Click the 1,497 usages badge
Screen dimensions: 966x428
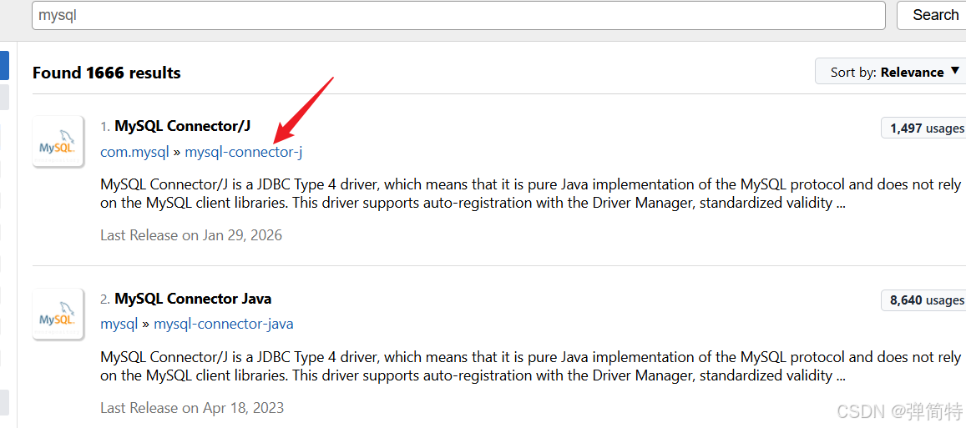point(923,128)
